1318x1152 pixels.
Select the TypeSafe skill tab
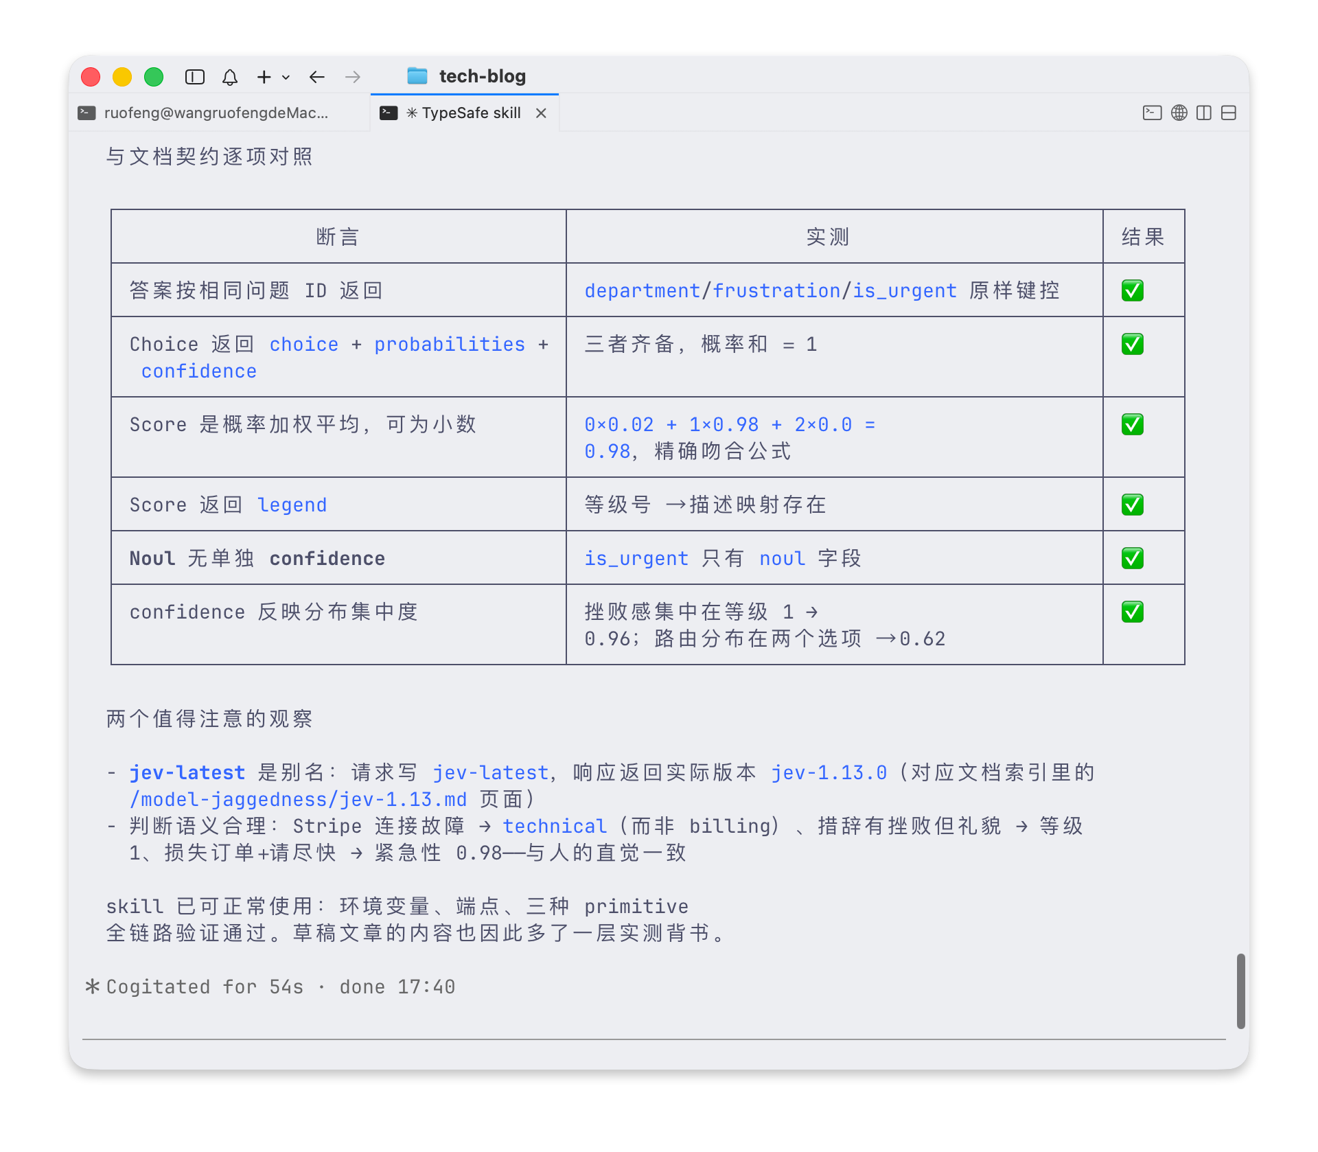tap(465, 113)
